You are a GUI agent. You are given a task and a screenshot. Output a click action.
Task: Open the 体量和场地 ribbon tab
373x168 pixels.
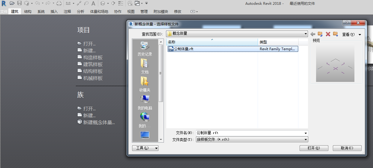[x=99, y=12]
